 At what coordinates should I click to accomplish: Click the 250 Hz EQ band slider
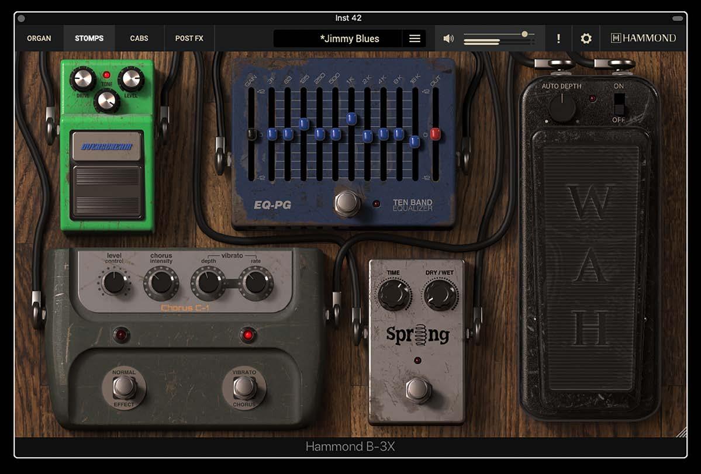coord(320,134)
